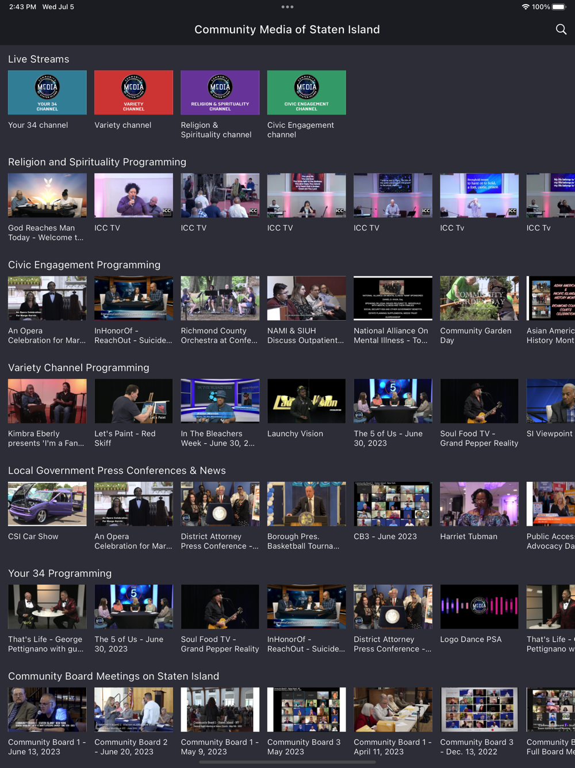Tap Community Board Meetings on Staten Island heading
This screenshot has height=768, width=575.
[114, 676]
